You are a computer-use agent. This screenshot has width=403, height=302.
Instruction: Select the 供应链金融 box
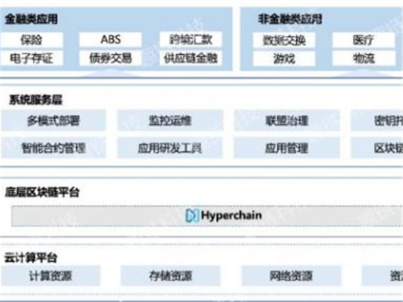pyautogui.click(x=191, y=58)
